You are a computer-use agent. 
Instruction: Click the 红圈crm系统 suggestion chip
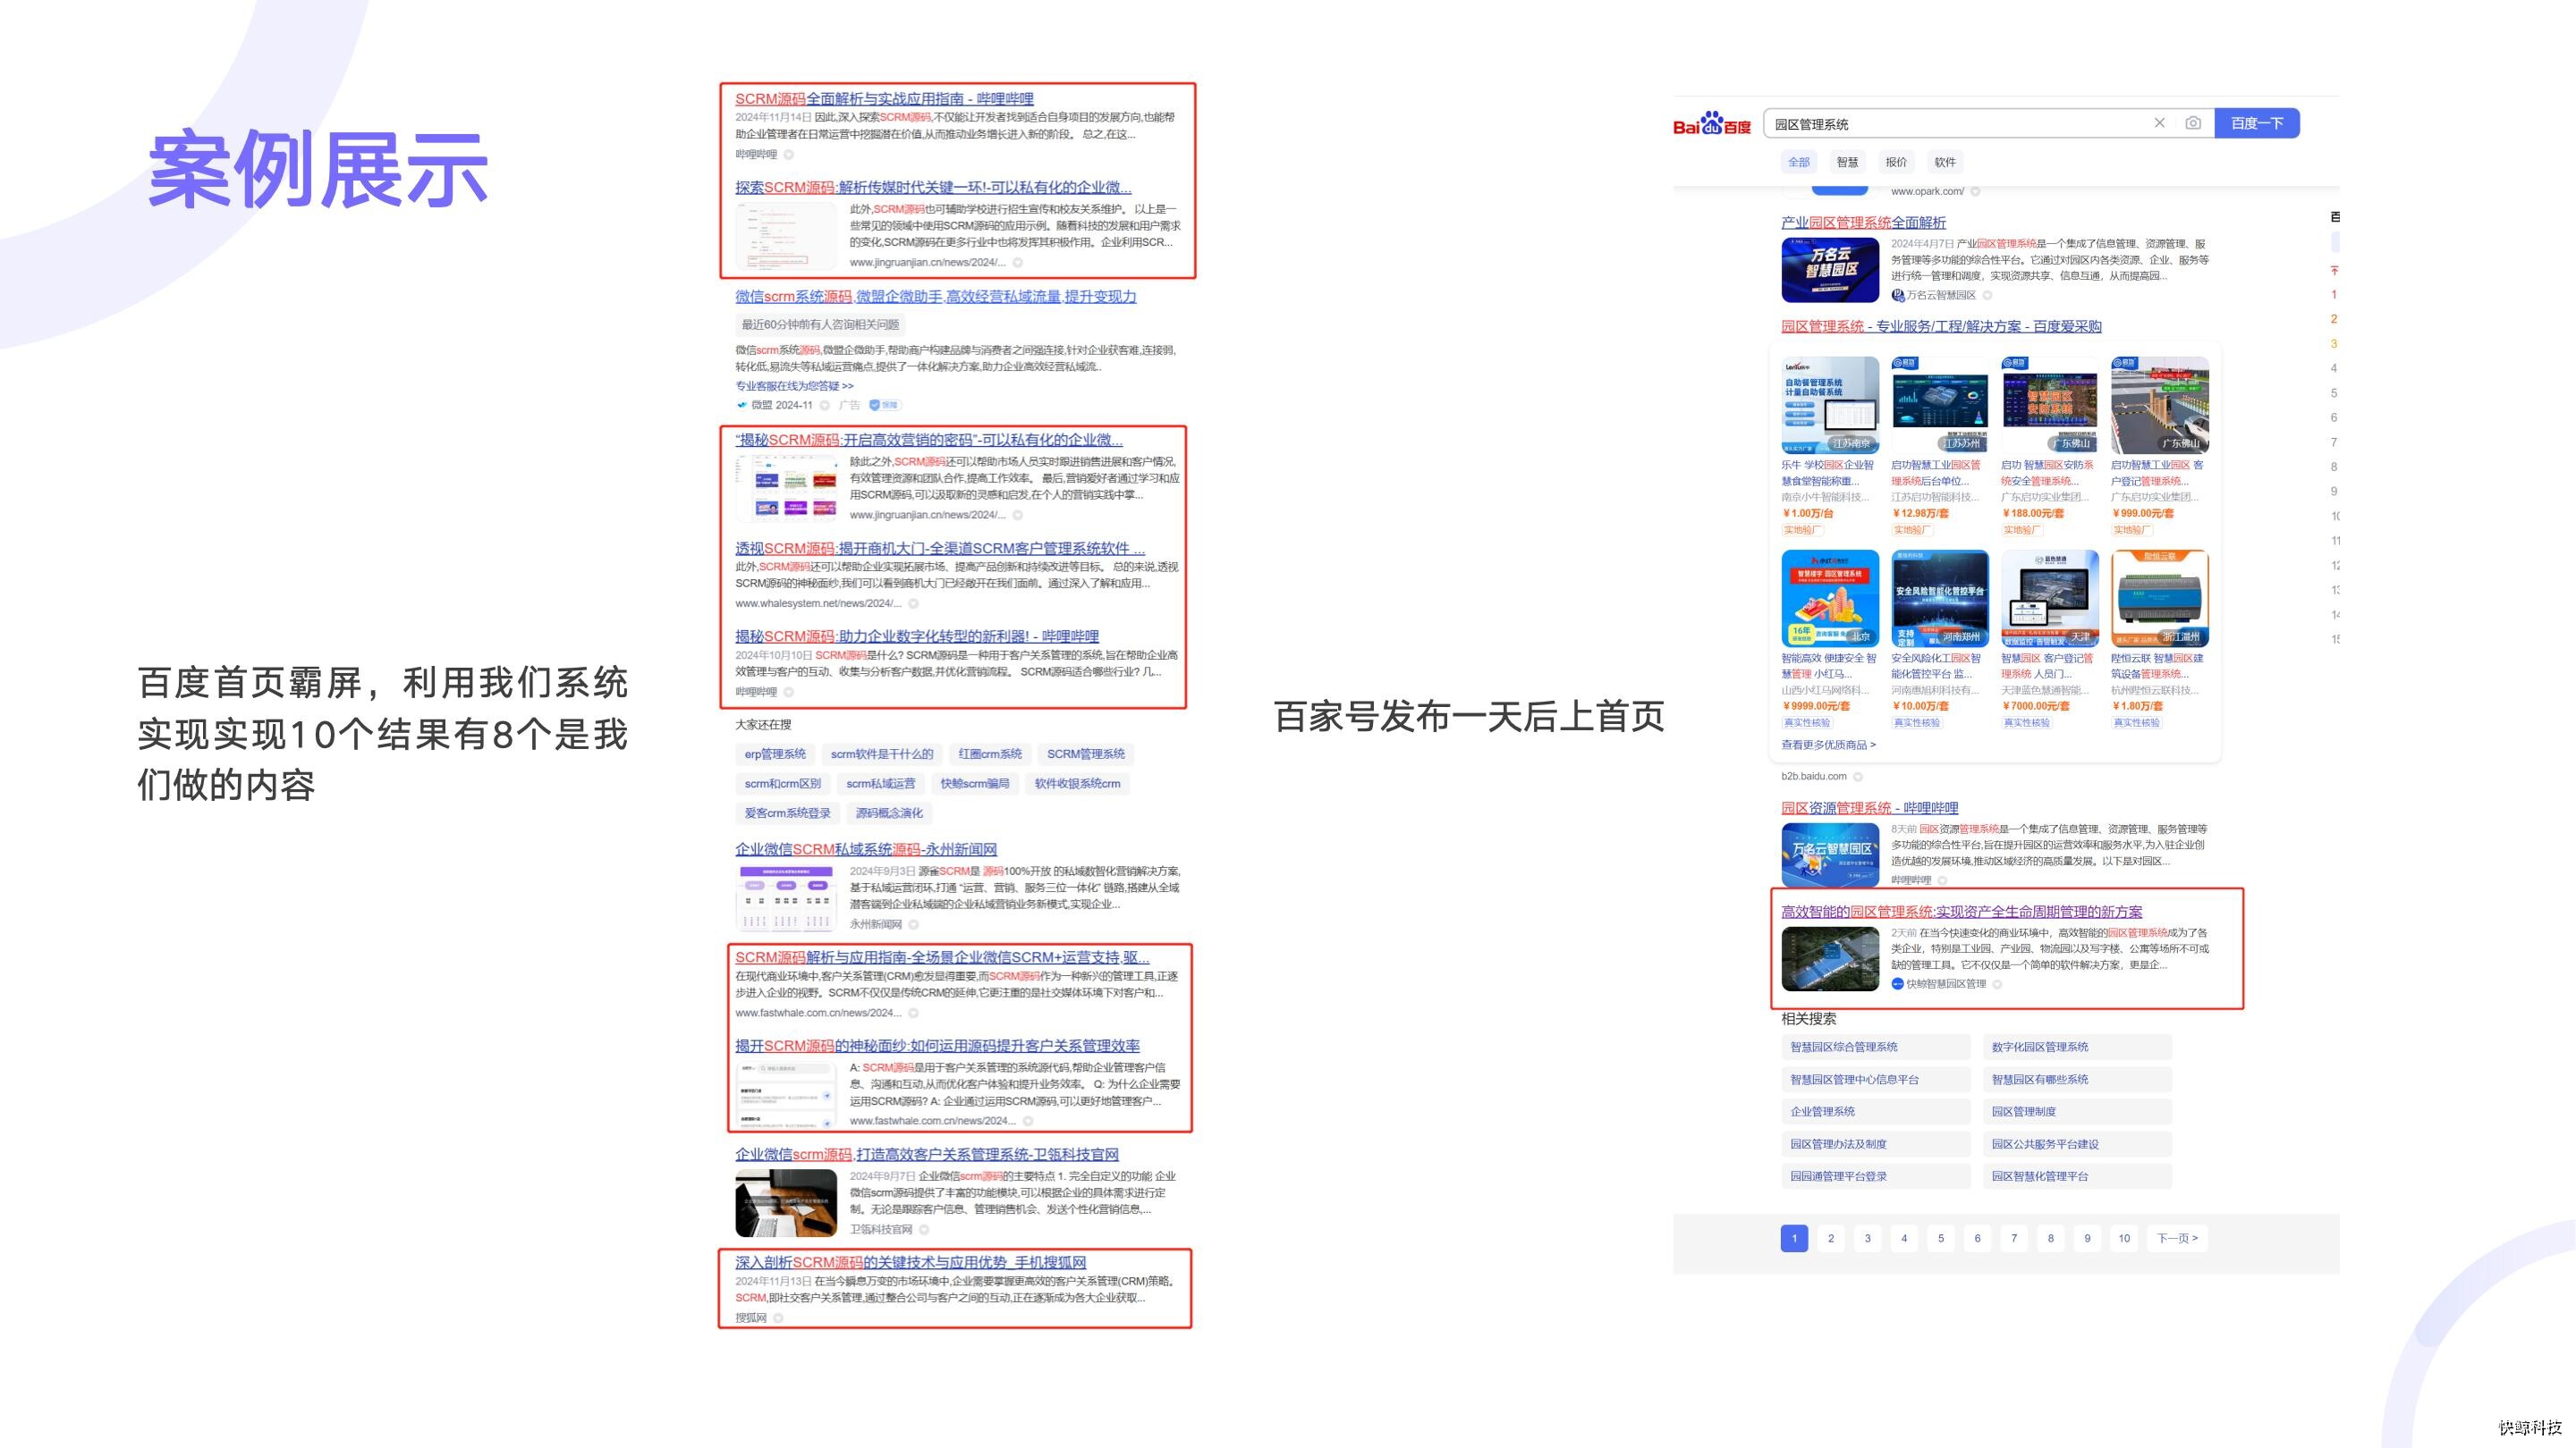click(990, 754)
